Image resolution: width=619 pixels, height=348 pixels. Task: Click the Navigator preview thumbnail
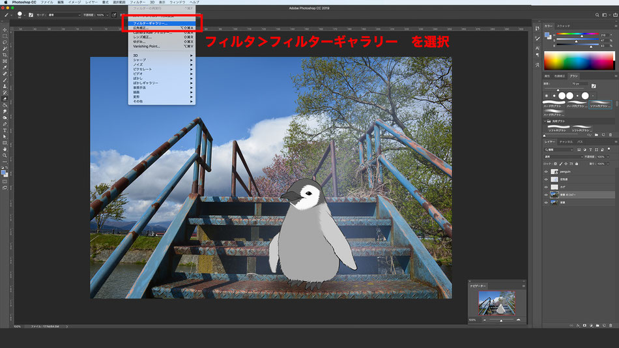point(497,304)
